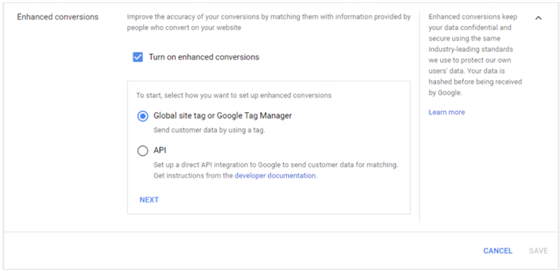Click the greyed-out SAVE button
Screen dimensions: 560x270
click(x=538, y=251)
